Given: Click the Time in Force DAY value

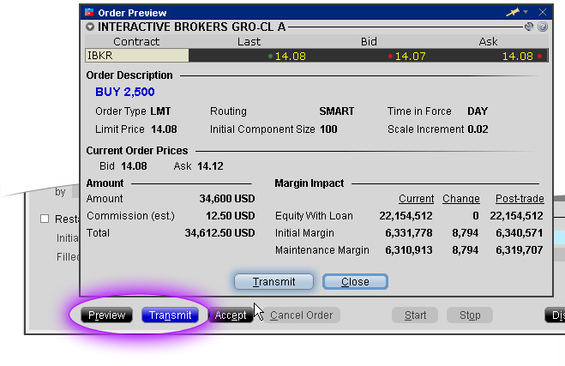Looking at the screenshot, I should coord(478,111).
